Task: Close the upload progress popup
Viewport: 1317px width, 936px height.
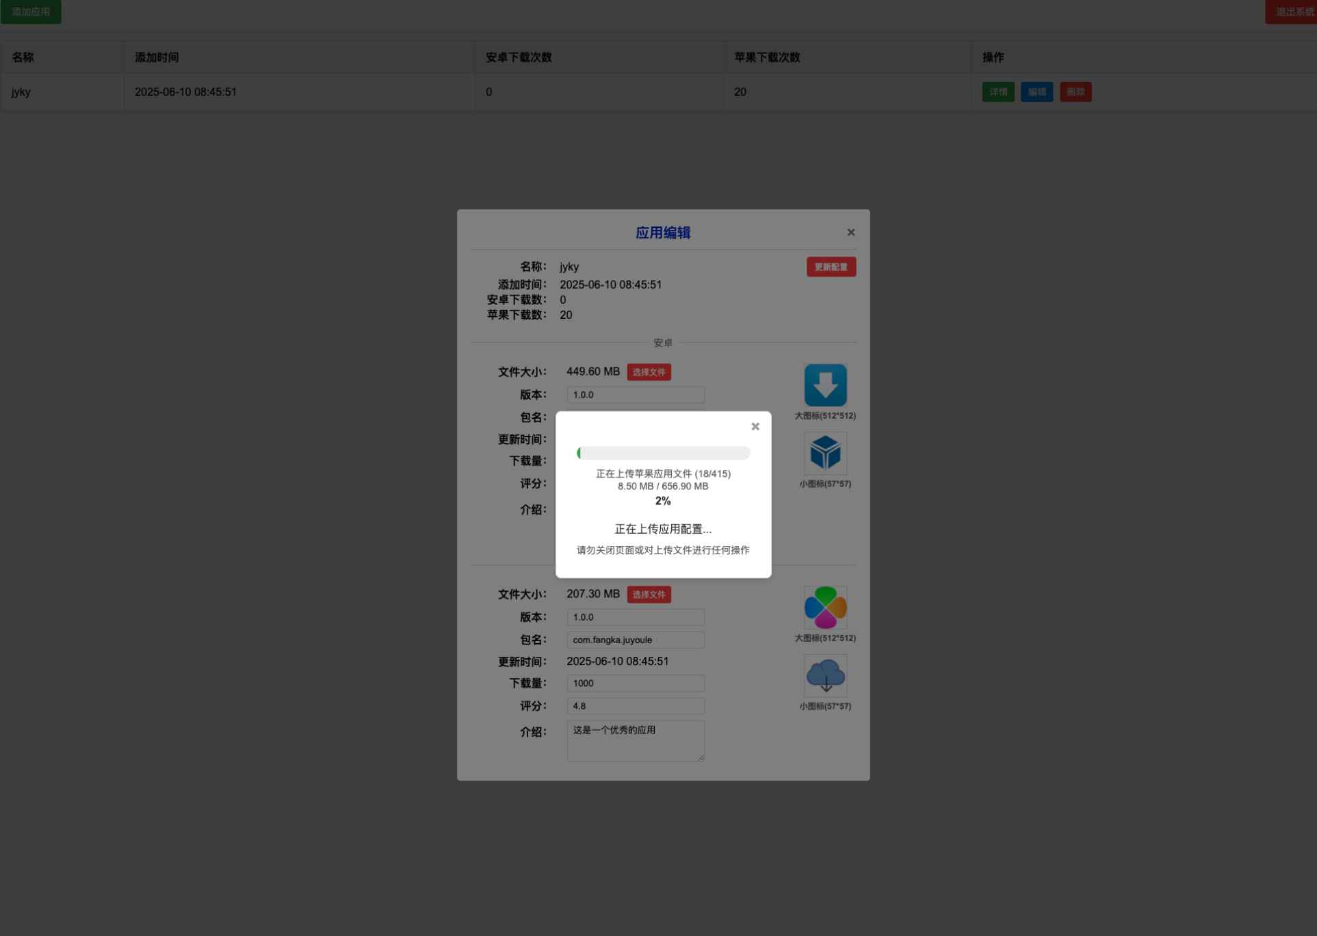Action: point(755,426)
